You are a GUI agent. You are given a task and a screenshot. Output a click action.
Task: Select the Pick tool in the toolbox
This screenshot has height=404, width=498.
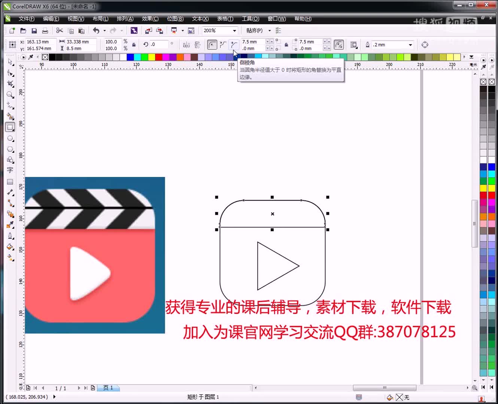(10, 62)
